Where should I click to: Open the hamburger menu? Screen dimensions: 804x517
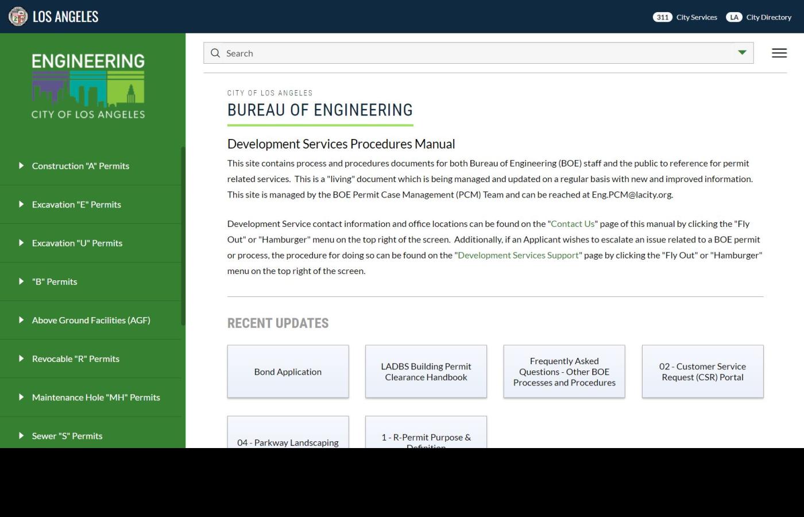coord(779,53)
